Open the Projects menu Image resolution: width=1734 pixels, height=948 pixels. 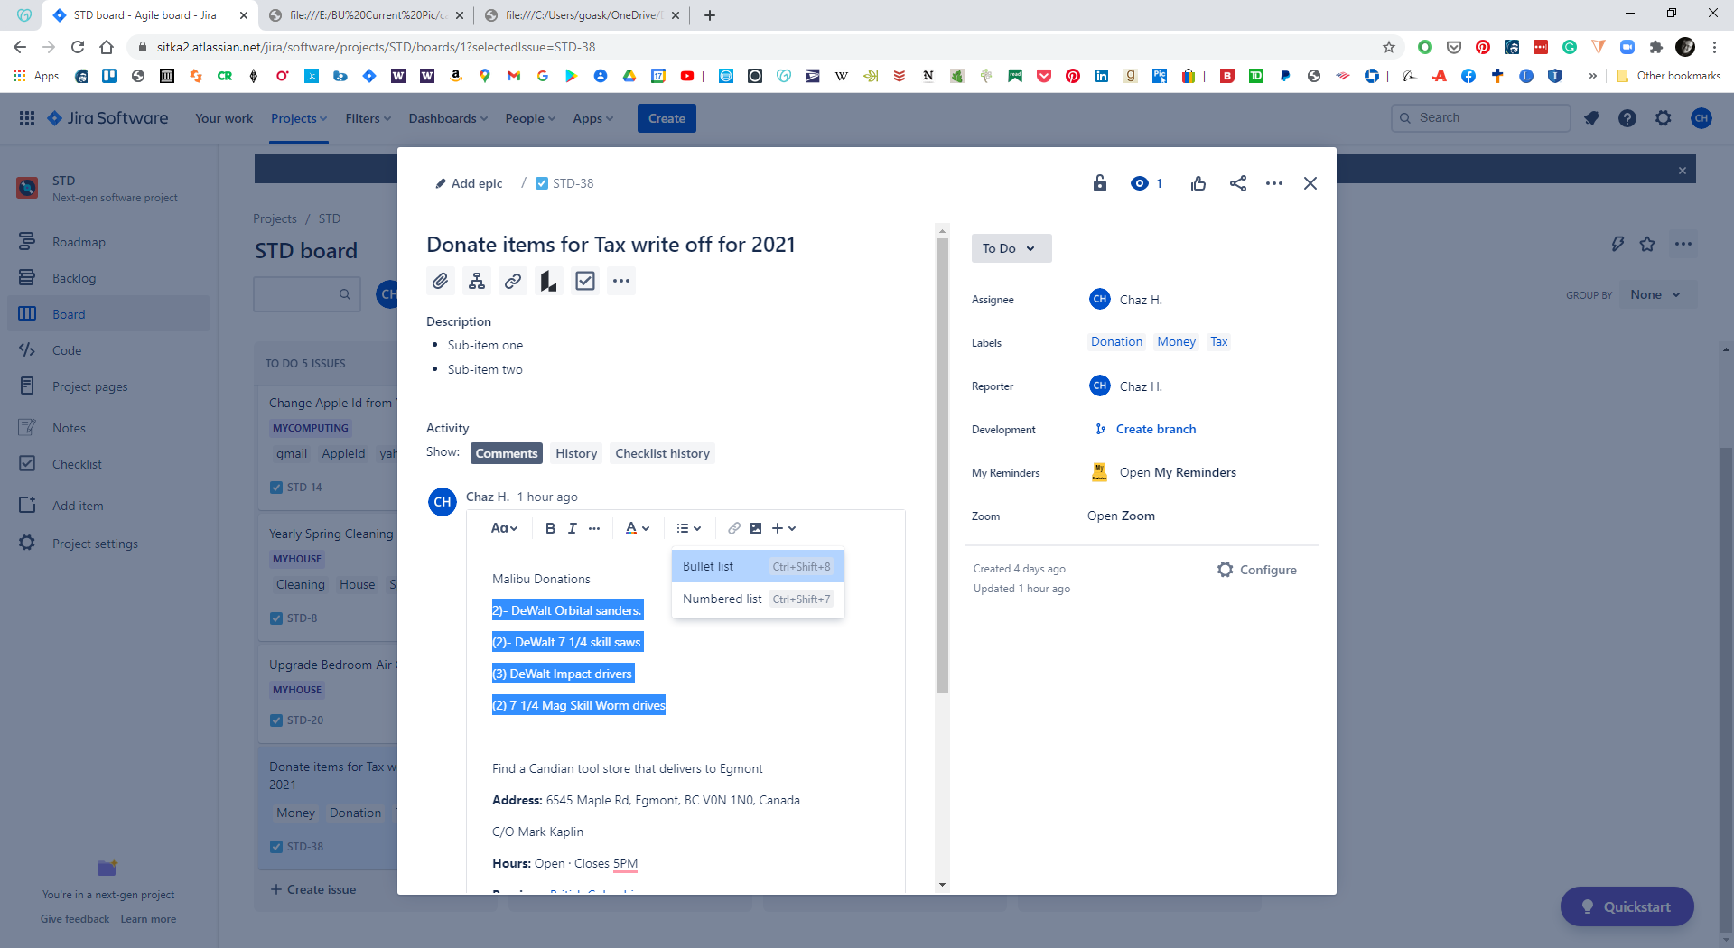pyautogui.click(x=299, y=118)
